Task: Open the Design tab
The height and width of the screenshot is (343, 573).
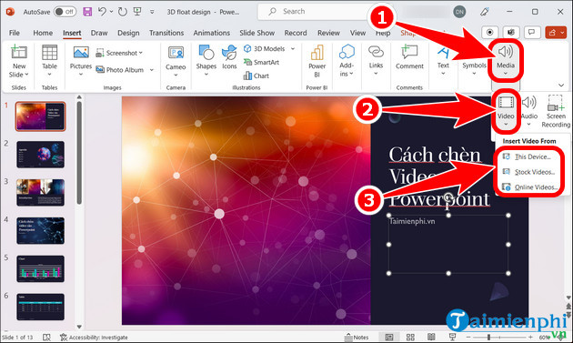Action: pyautogui.click(x=128, y=33)
